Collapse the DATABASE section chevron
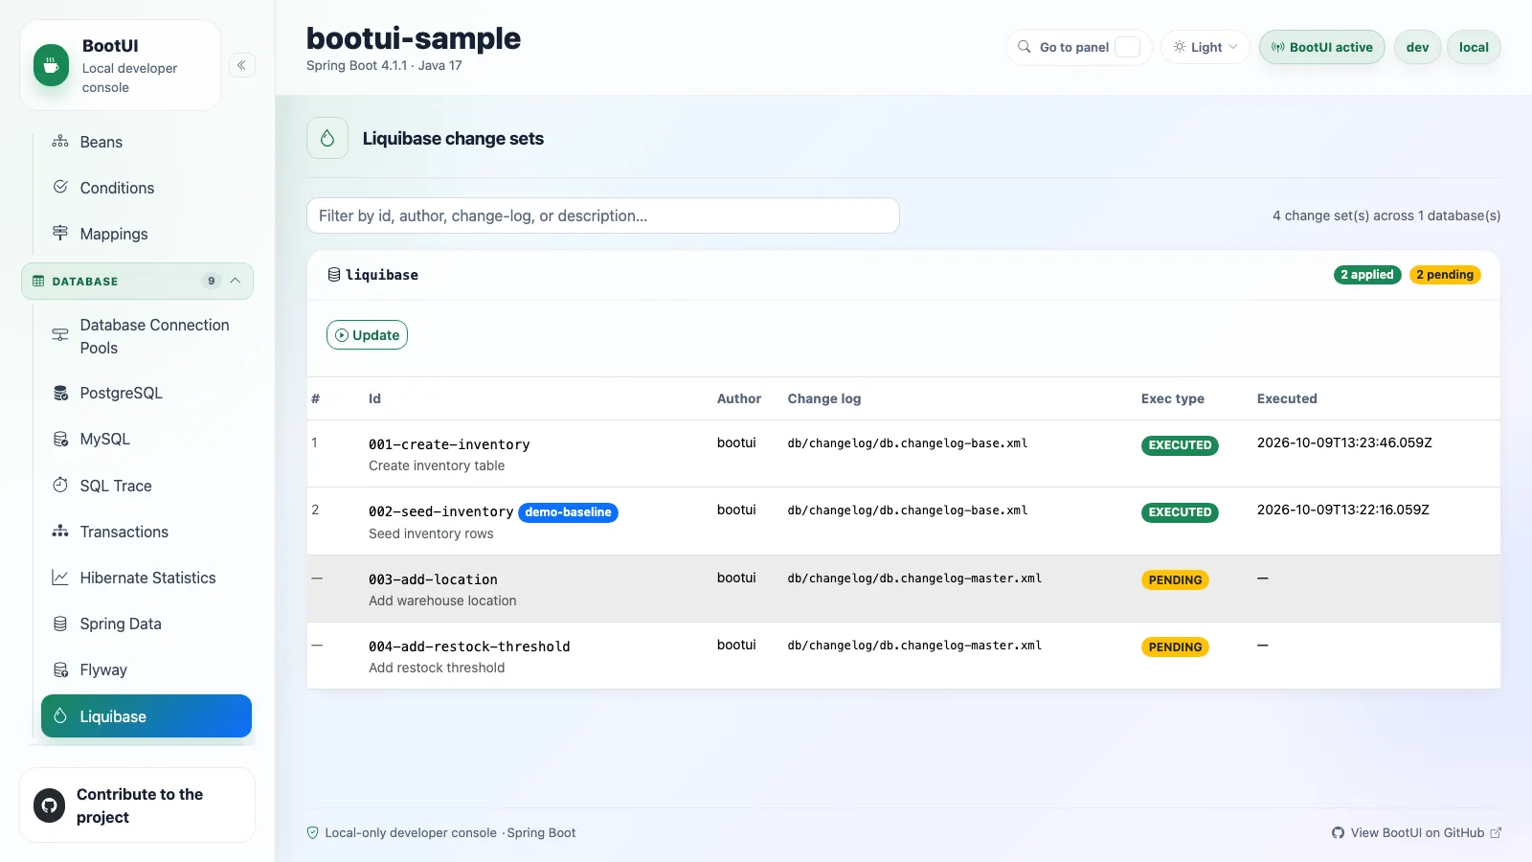Image resolution: width=1532 pixels, height=862 pixels. (x=236, y=281)
